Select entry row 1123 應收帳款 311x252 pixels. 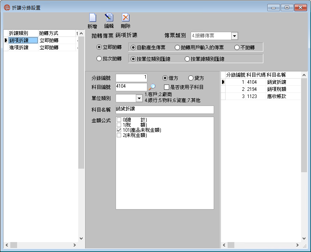point(261,96)
